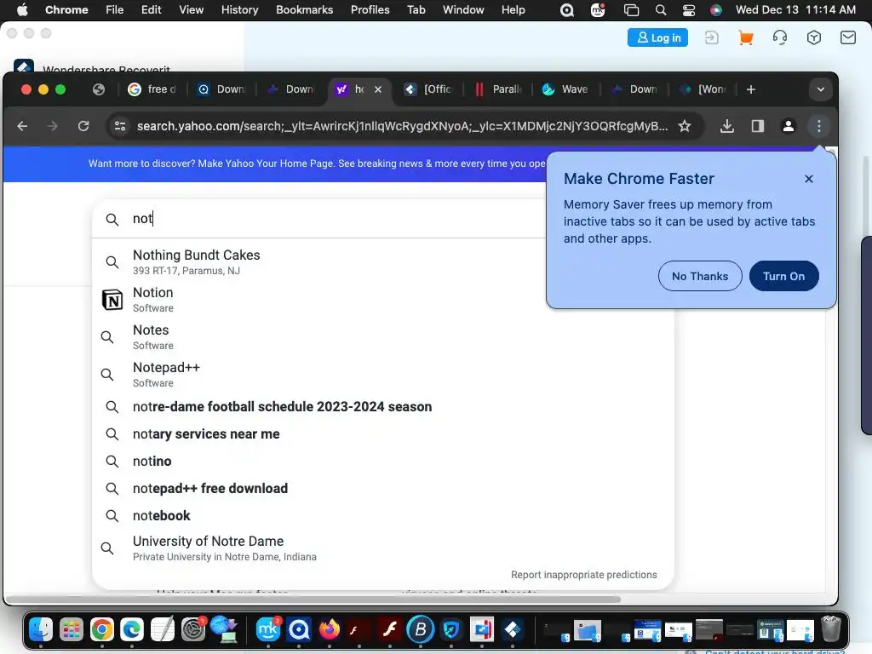The width and height of the screenshot is (872, 654).
Task: Open Chrome three-dot menu
Action: click(818, 126)
